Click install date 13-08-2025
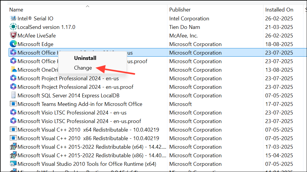 [x=279, y=70]
